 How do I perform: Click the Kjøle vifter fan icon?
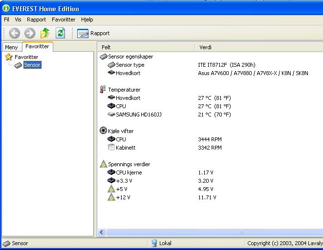(103, 131)
